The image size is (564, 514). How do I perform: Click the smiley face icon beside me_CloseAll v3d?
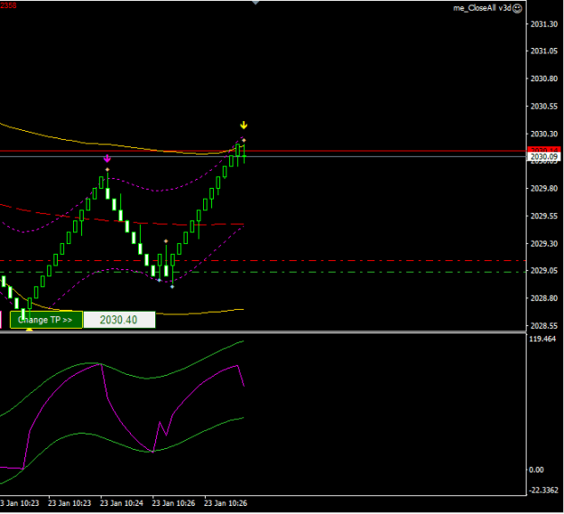click(x=517, y=9)
